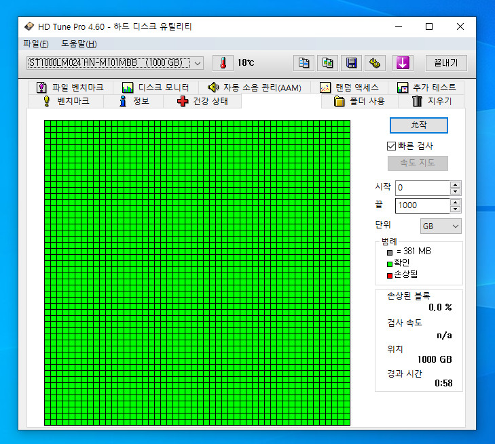Click the 시작 value input field
This screenshot has height=444, width=495.
422,188
